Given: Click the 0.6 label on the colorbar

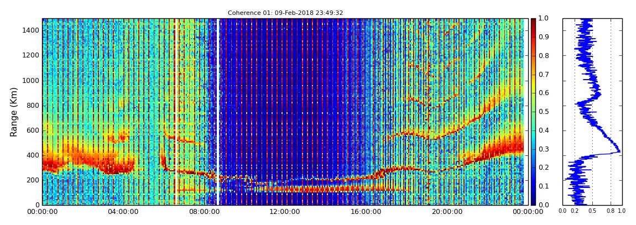Looking at the screenshot, I should pyautogui.click(x=543, y=93).
